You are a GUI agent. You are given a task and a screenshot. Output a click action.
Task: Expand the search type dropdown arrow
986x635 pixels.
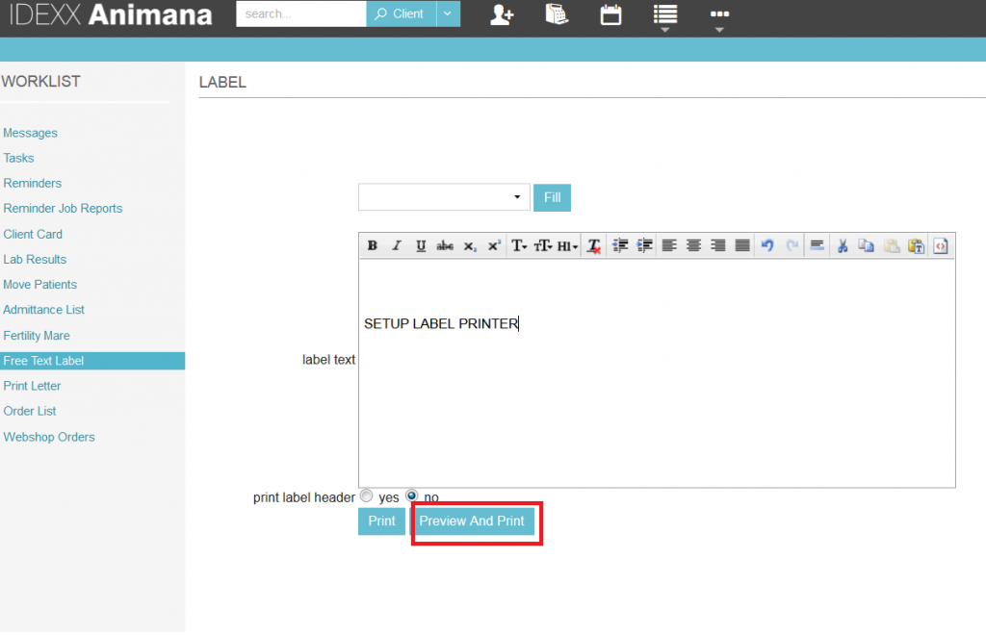coord(448,13)
